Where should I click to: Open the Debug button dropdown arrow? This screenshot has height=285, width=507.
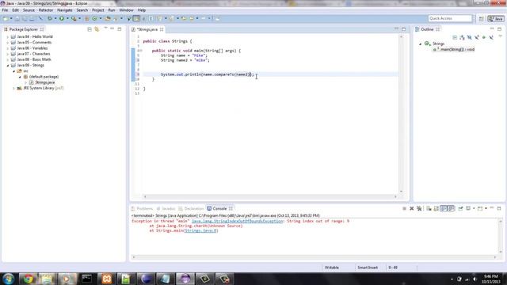click(55, 18)
